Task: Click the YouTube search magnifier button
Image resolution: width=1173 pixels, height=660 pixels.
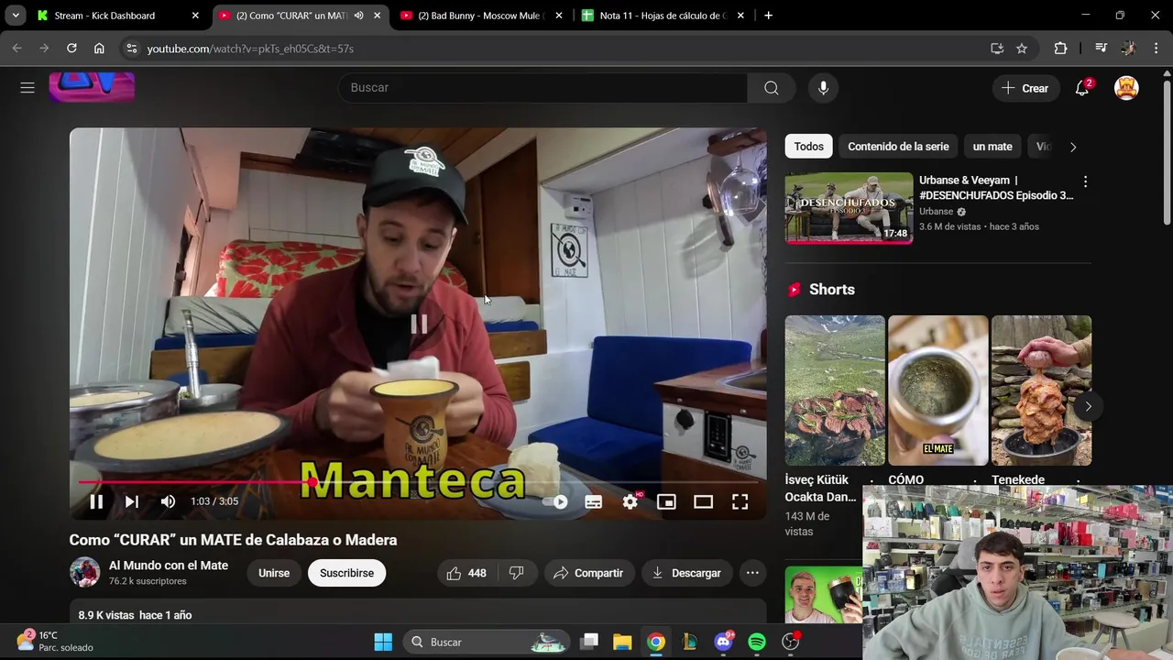Action: point(772,88)
